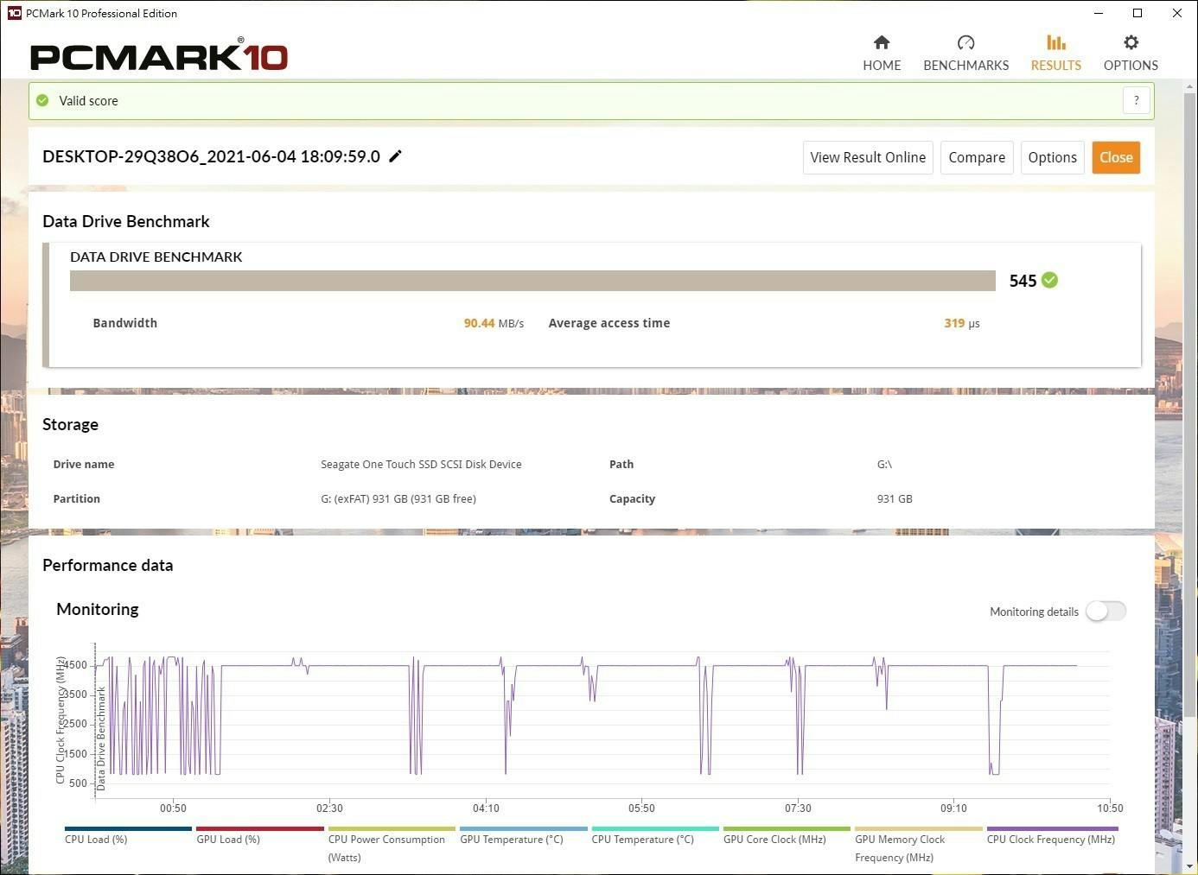Close the PCMark 10 window
Viewport: 1198px width, 875px height.
coord(1177,13)
